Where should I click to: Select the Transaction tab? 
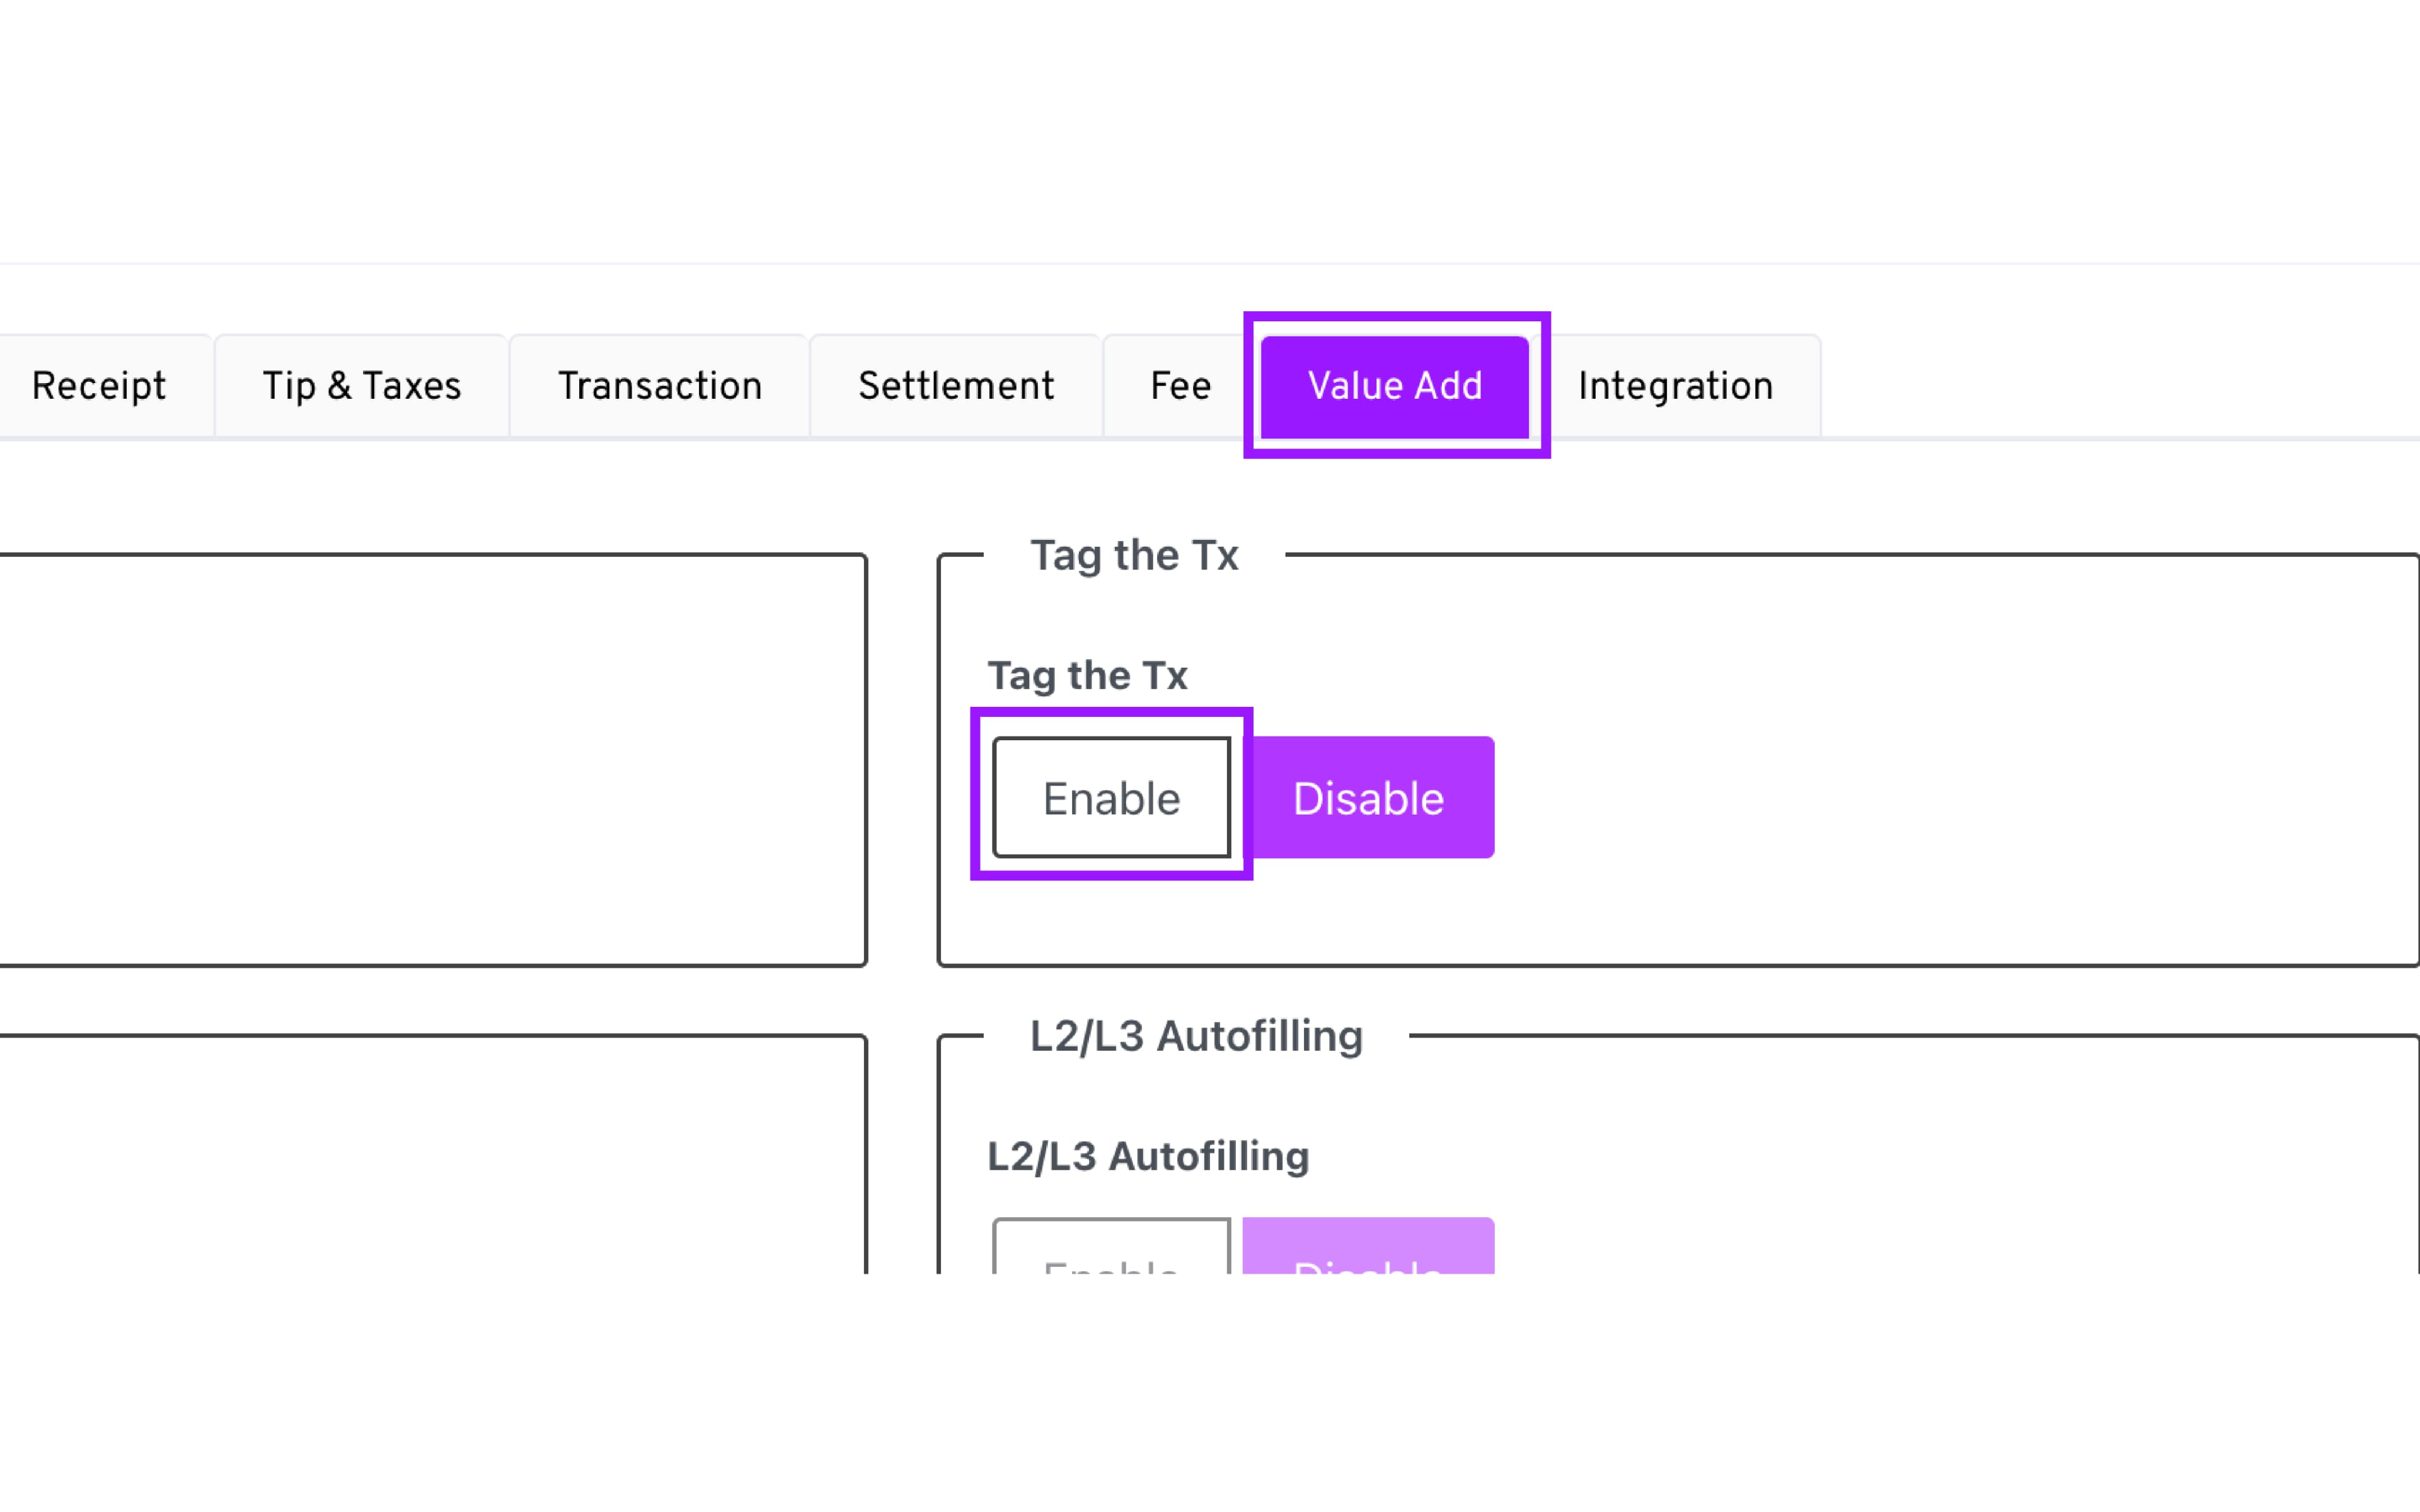[x=659, y=386]
